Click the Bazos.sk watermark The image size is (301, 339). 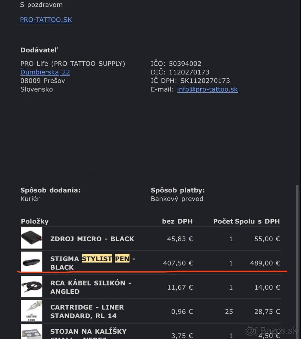tap(271, 331)
